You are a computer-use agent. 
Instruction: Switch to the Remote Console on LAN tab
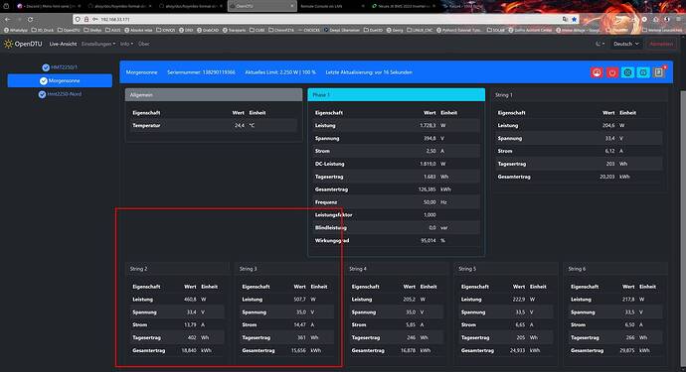[332, 6]
